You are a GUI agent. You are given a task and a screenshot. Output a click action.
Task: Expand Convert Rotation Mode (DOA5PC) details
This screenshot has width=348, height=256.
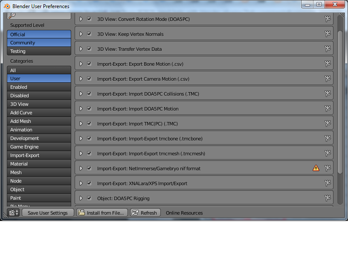(81, 19)
